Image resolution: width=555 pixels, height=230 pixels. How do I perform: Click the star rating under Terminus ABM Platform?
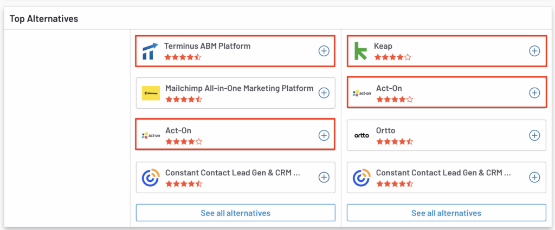(183, 57)
